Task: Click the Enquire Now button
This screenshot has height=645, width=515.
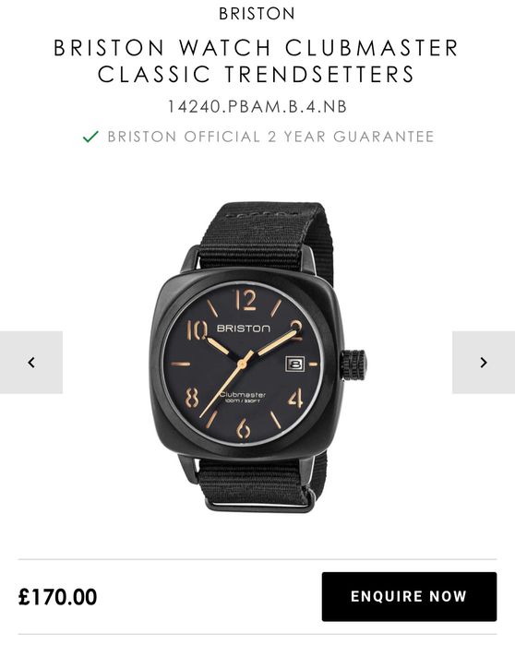Action: [x=409, y=596]
